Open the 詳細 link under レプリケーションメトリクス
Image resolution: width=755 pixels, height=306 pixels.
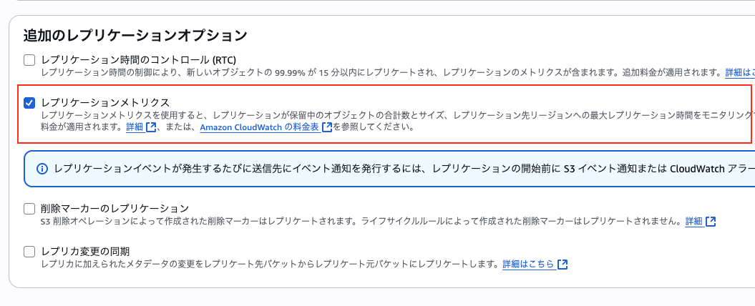[135, 128]
